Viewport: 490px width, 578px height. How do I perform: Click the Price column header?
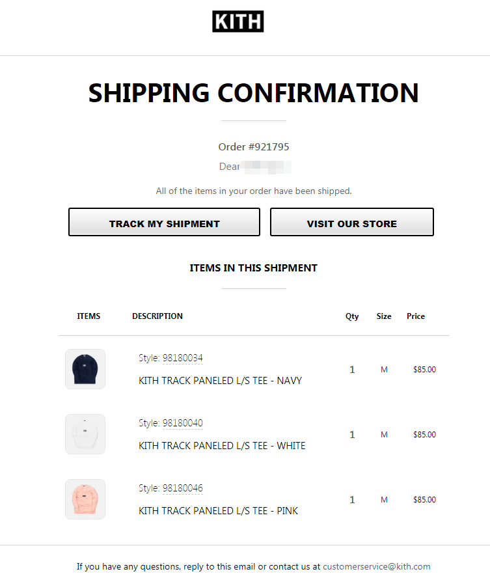(416, 316)
